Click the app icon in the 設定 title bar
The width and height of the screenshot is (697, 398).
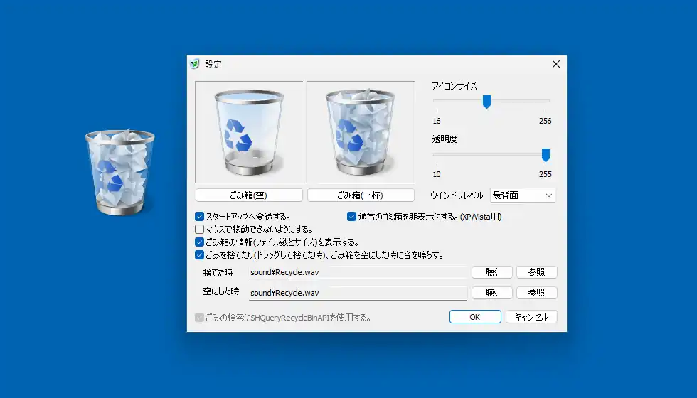[195, 64]
